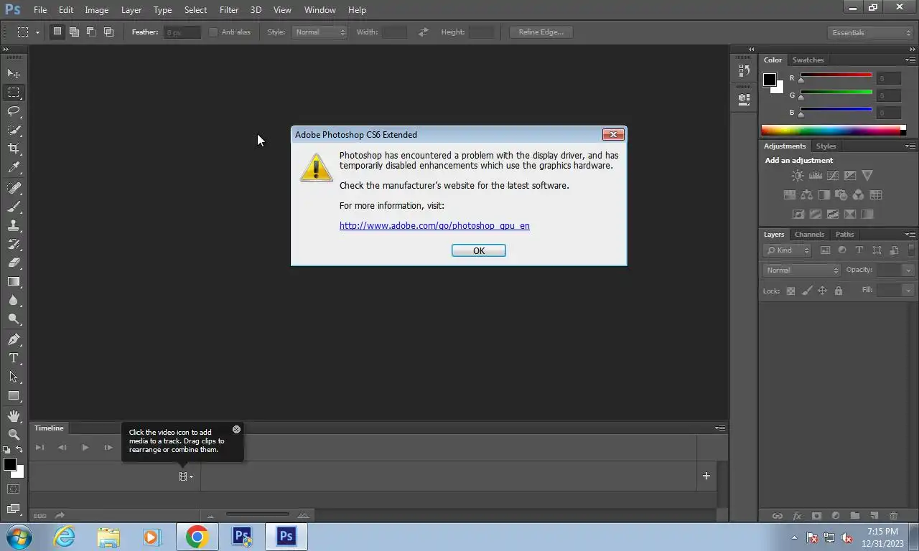Open the tool preset picker arrow
Image resolution: width=919 pixels, height=551 pixels.
[x=37, y=32]
